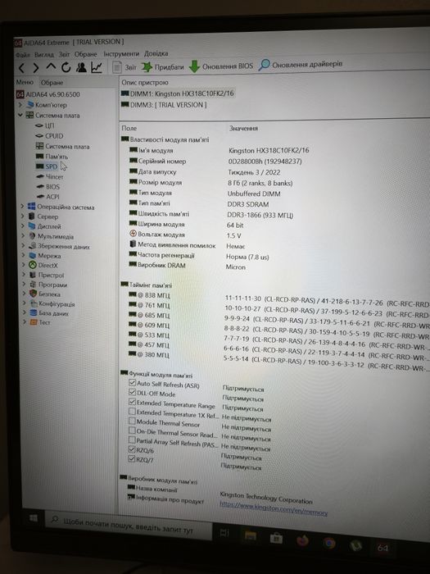Click the Придбати purchase button
Image resolution: width=430 pixels, height=574 pixels.
162,67
